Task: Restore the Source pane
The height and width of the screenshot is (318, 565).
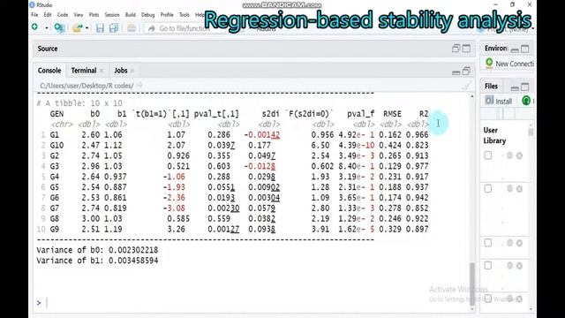Action: [456, 49]
